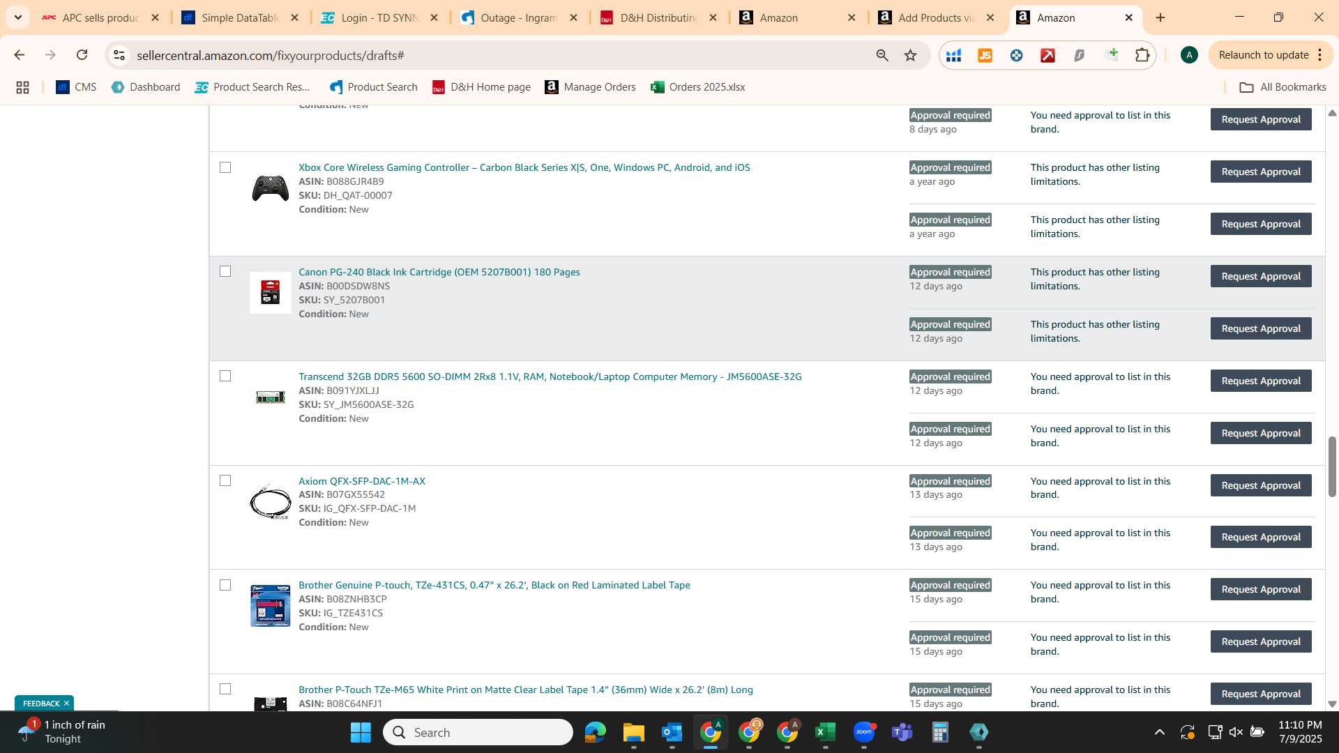Open Zoom from the taskbar
Image resolution: width=1339 pixels, height=753 pixels.
click(863, 732)
